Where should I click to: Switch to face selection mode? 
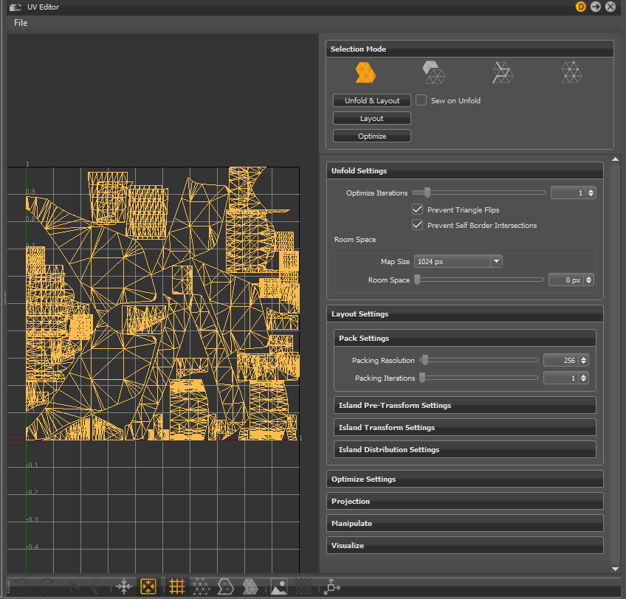433,72
